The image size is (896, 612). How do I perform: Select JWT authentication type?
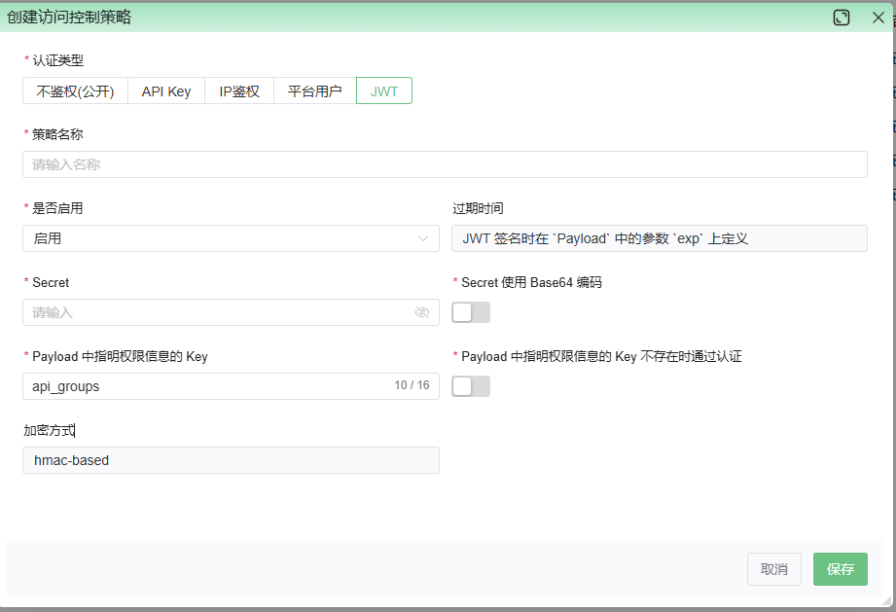coord(384,91)
